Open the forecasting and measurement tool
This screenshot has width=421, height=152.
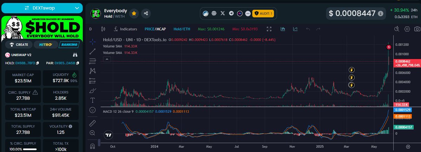[x=93, y=81]
